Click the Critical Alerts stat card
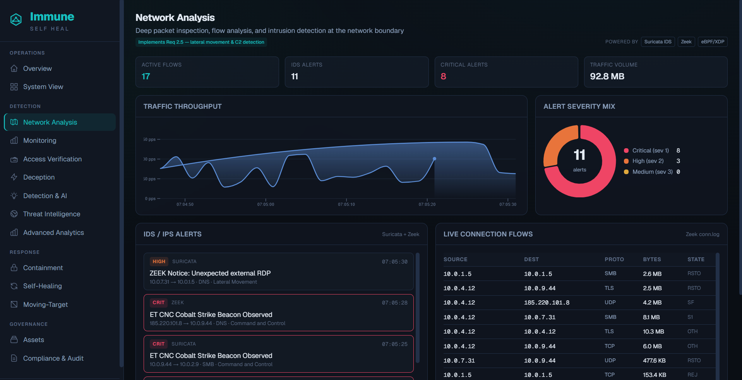Viewport: 742px width, 380px height. pos(506,72)
